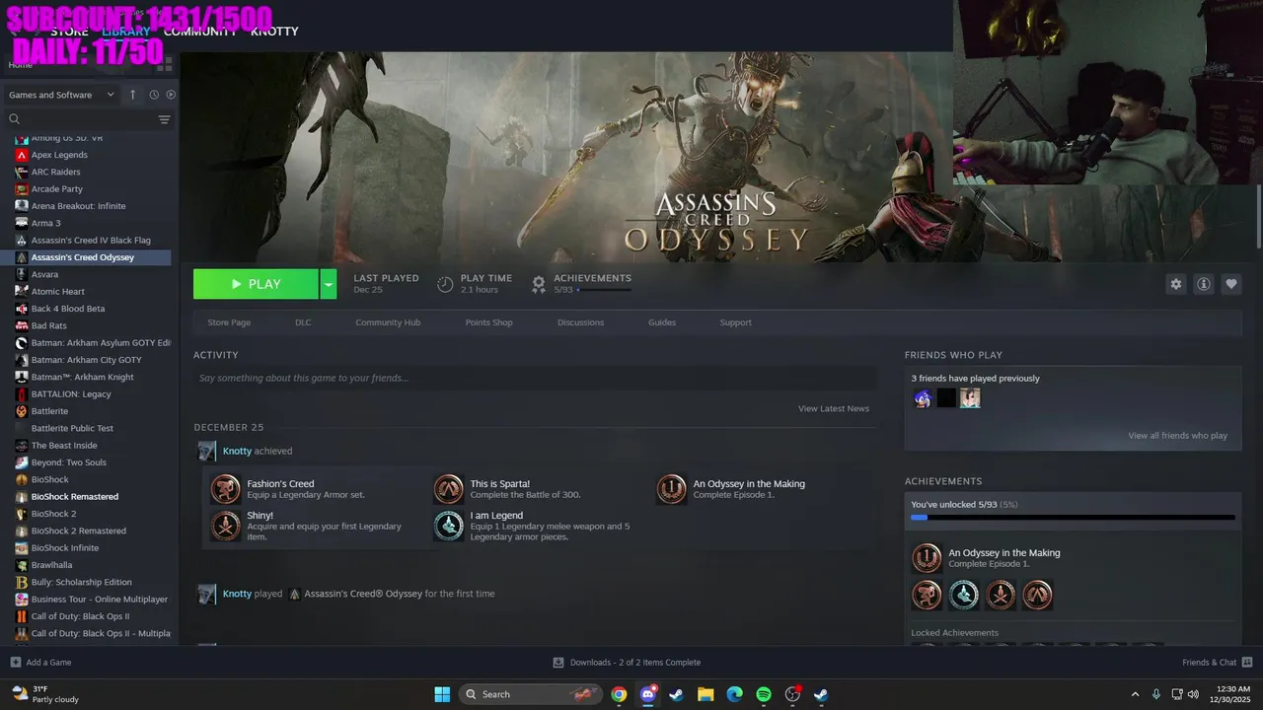
Task: Click View all friends who play
Action: click(1178, 436)
